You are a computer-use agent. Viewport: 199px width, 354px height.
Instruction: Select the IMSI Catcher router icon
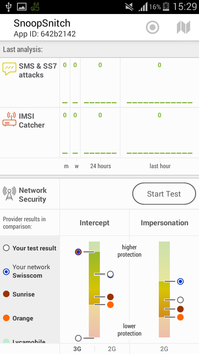coord(9,119)
